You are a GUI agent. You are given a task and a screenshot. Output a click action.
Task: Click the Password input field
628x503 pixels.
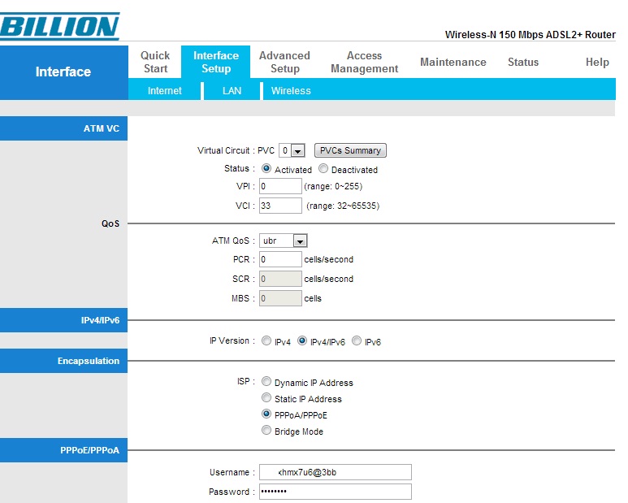[336, 492]
